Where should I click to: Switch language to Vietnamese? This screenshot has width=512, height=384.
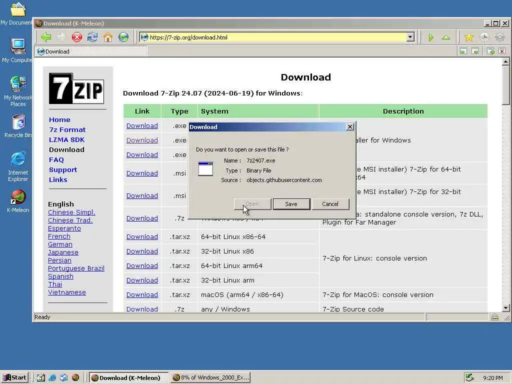pyautogui.click(x=67, y=292)
